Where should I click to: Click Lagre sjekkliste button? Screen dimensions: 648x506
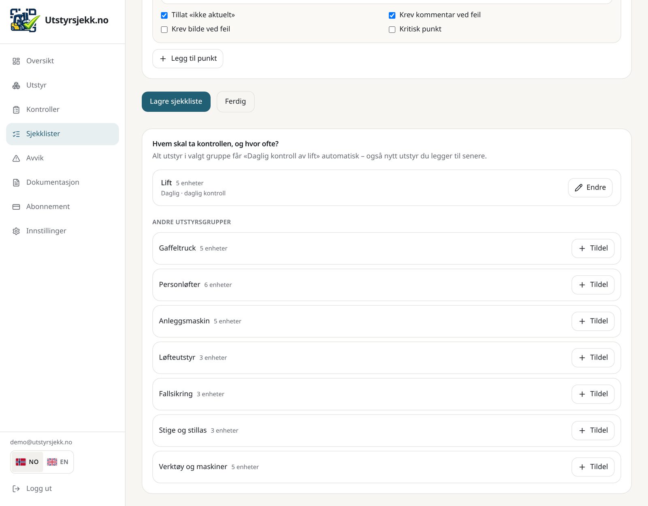pyautogui.click(x=176, y=102)
